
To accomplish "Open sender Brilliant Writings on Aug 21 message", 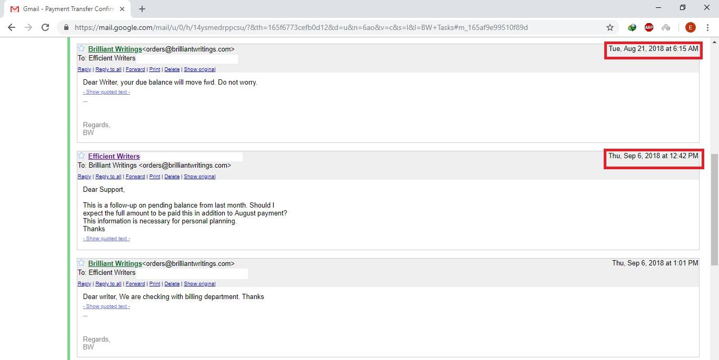I will (115, 49).
